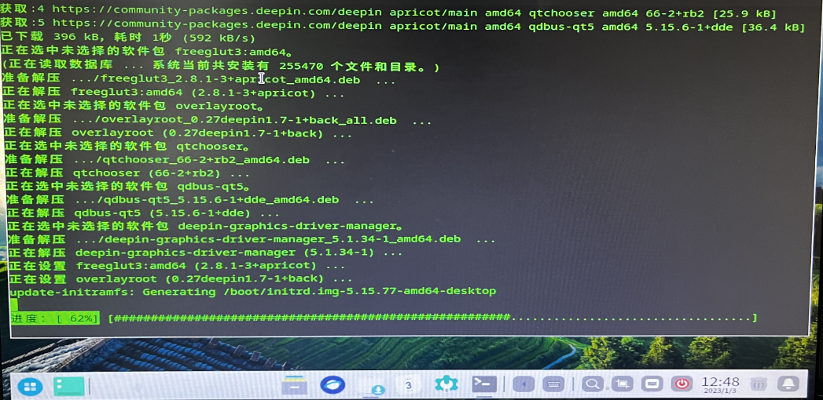
Task: Click the text 'overlayroot_0.27deepin1.7-1+back_all.deb'
Action: pyautogui.click(x=249, y=121)
